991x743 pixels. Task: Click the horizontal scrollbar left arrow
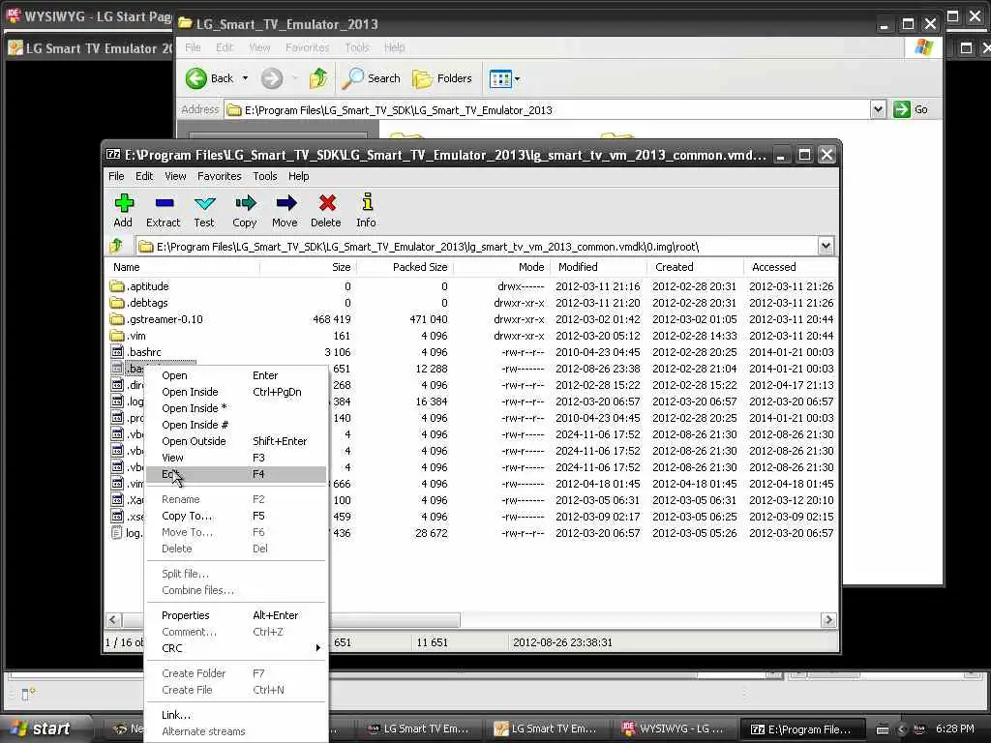114,620
